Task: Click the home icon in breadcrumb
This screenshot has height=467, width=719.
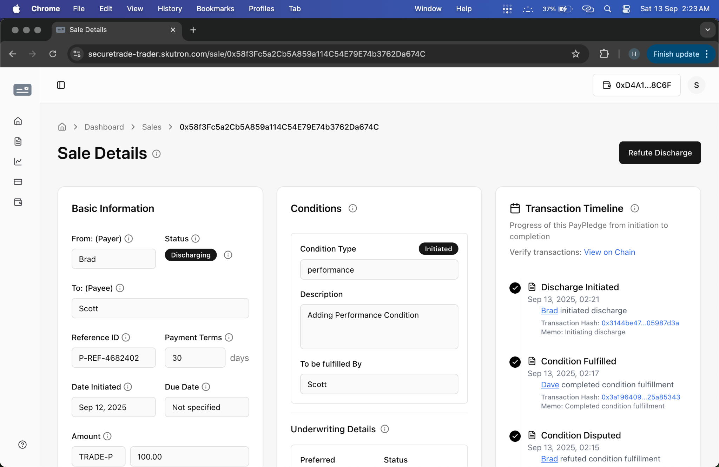Action: 62,127
